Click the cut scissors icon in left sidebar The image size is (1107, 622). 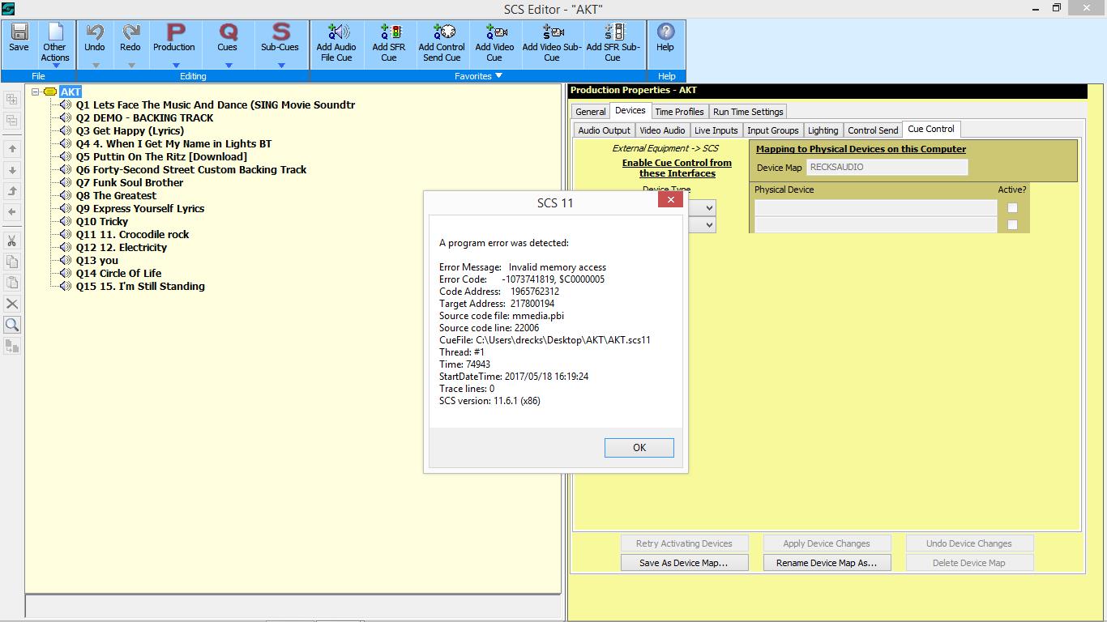[12, 241]
